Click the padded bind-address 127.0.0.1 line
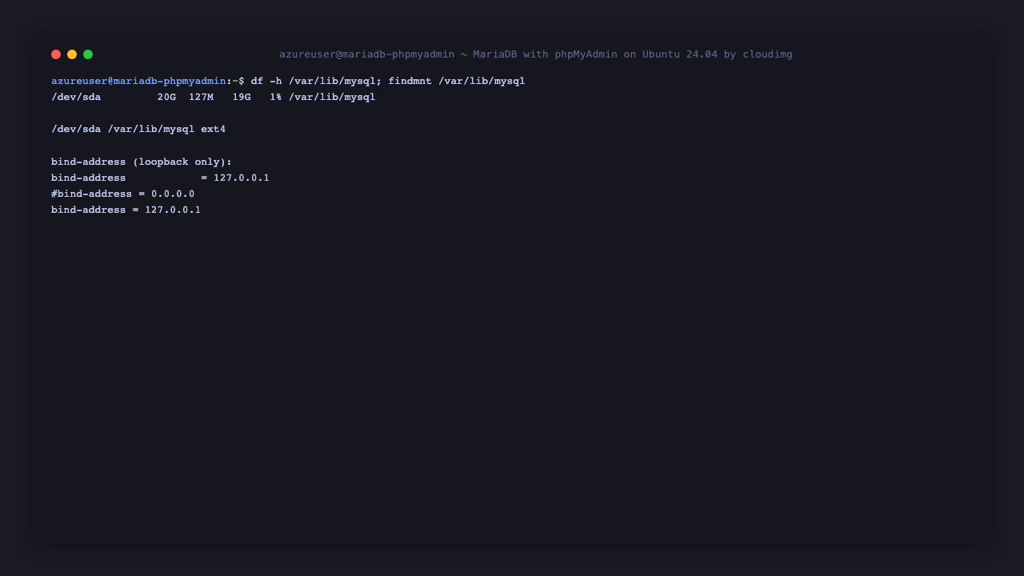 (x=160, y=178)
